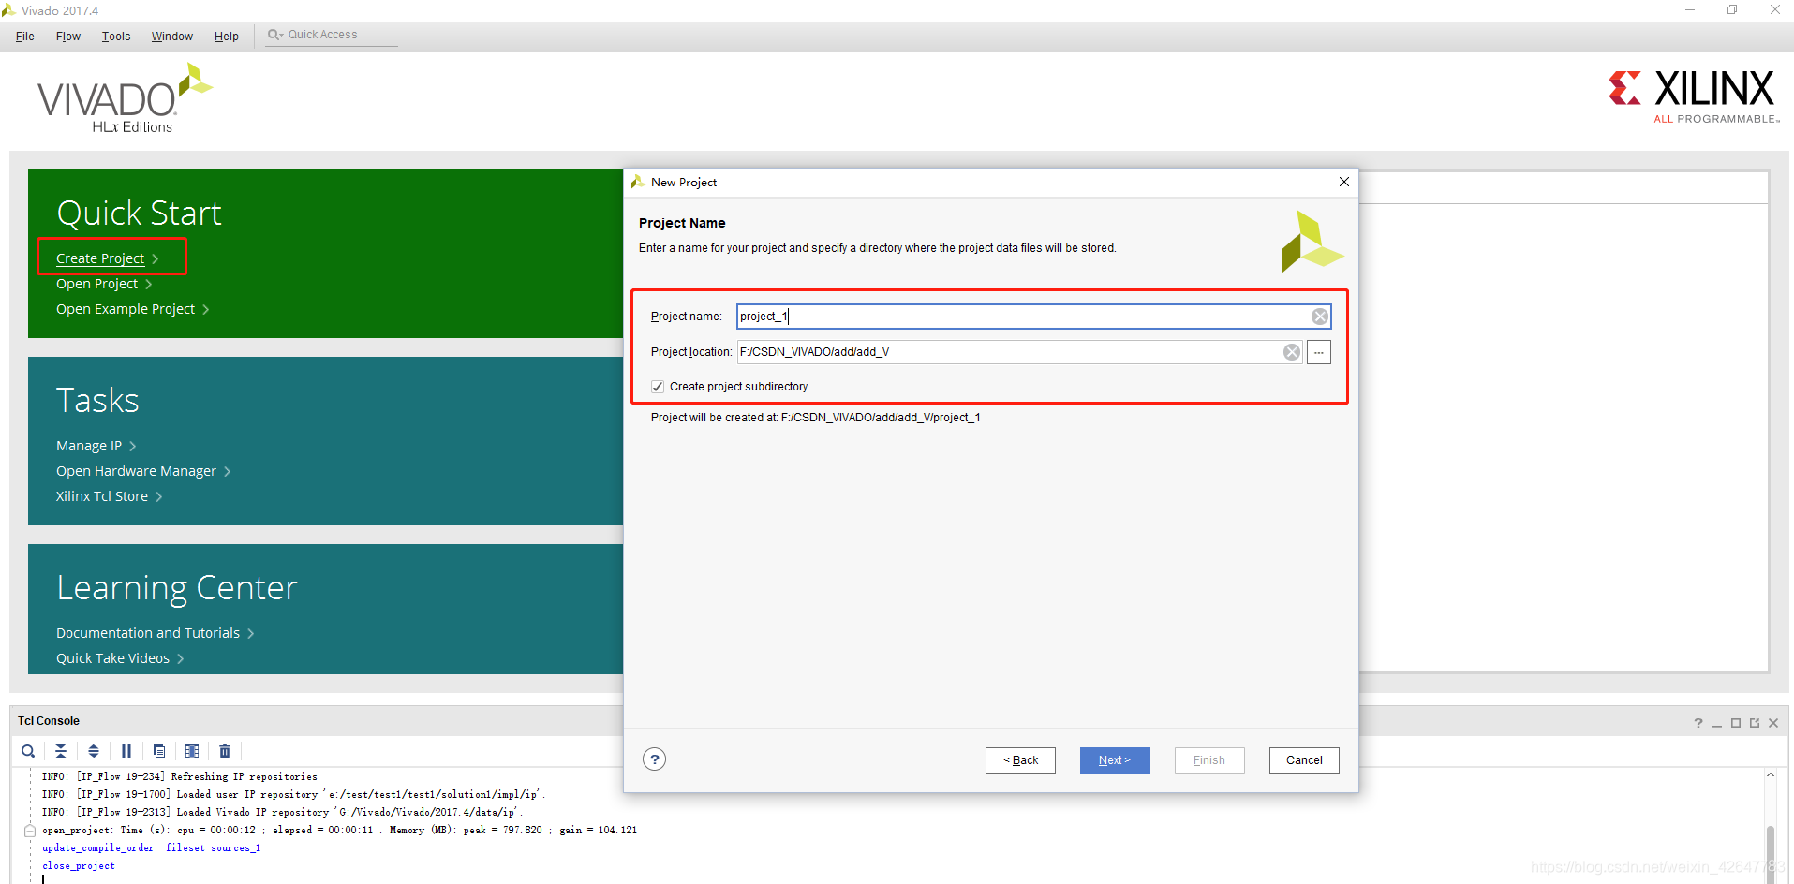This screenshot has width=1794, height=884.
Task: Float the Tcl Console panel
Action: pos(1755,723)
